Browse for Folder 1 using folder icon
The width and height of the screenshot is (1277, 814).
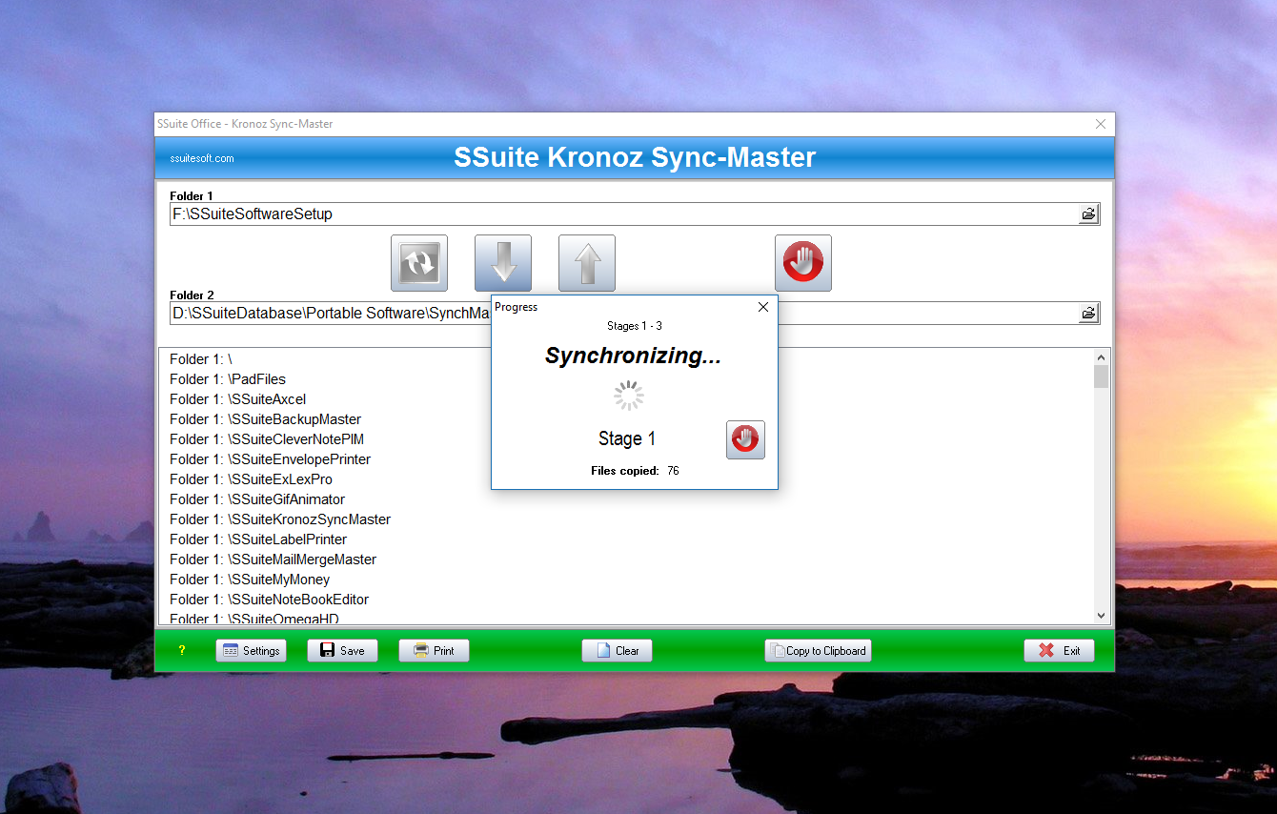(1088, 214)
